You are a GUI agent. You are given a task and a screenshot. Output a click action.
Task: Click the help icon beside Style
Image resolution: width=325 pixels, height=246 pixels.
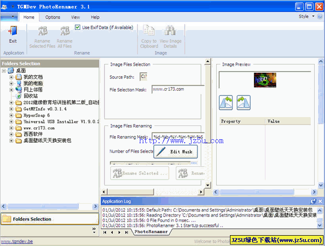click(x=320, y=16)
